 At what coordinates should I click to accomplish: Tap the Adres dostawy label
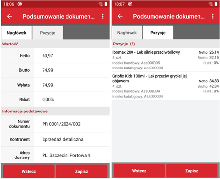coord(22,155)
